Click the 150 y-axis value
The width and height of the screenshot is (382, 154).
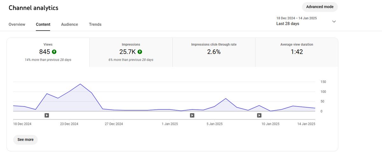(323, 82)
